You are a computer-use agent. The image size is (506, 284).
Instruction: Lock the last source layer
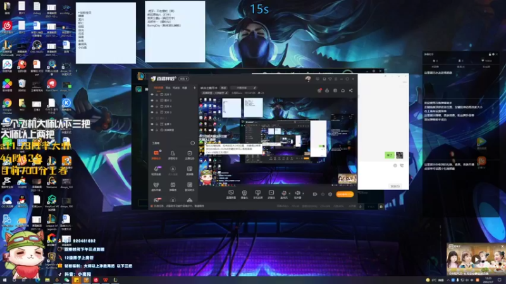point(157,130)
